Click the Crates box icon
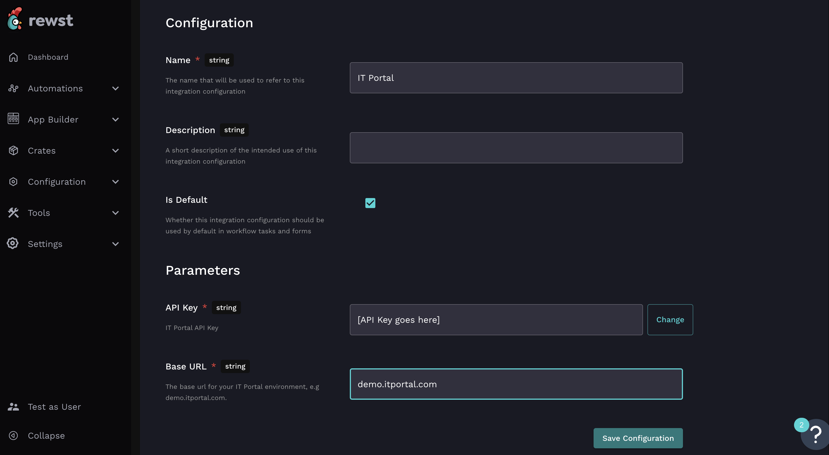Viewport: 829px width, 455px height. coord(13,150)
